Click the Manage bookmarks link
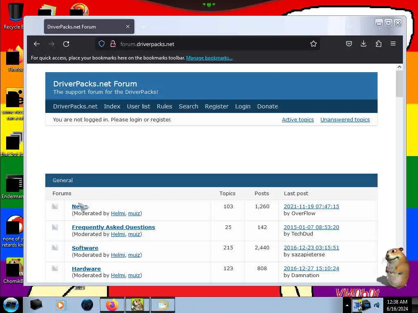Screen dimensions: 418x313 209,58
